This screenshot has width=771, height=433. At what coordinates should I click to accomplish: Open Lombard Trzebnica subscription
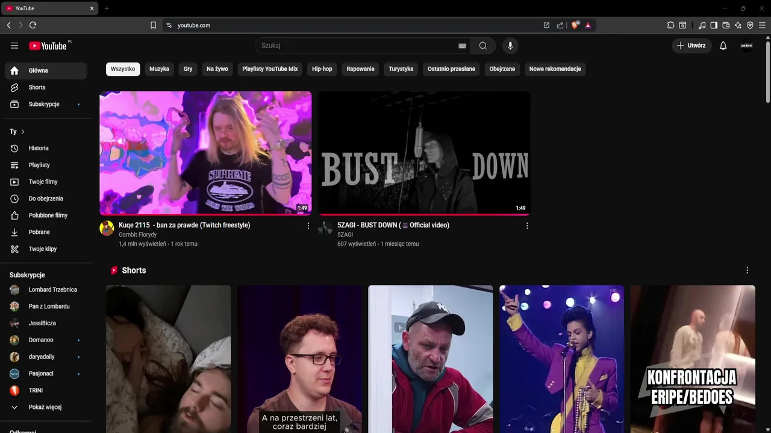tap(46, 290)
